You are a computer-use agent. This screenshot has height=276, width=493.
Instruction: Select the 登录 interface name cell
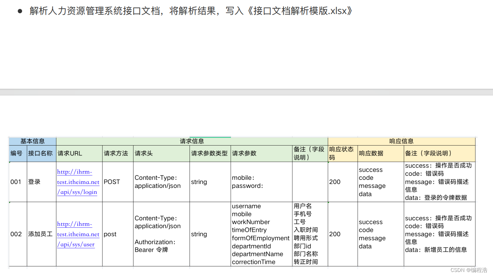41,182
